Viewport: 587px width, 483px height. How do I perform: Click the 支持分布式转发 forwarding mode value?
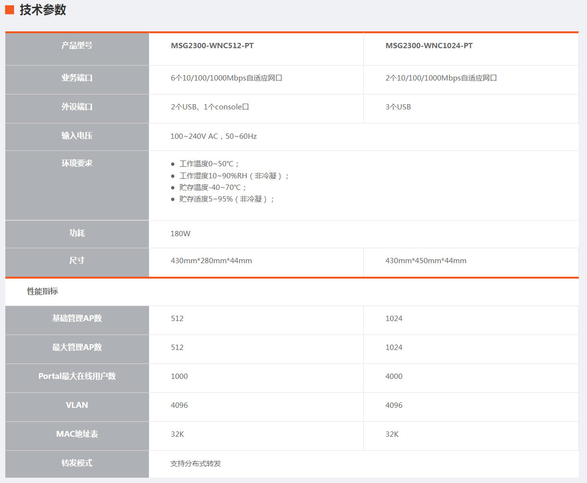(196, 464)
